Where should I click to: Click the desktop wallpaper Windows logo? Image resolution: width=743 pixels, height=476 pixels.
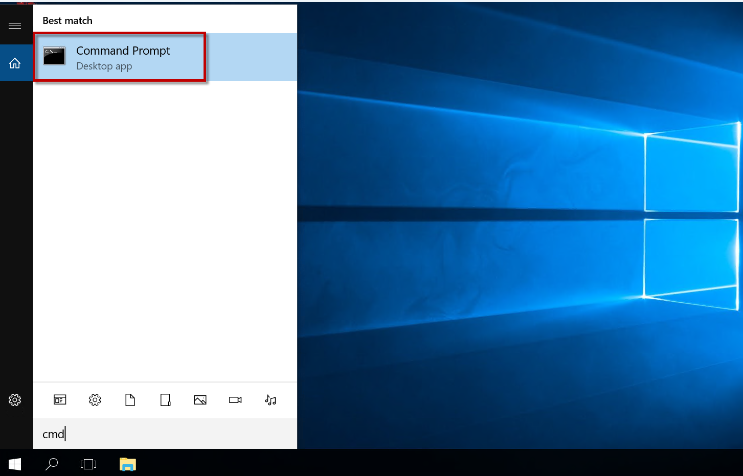(690, 215)
